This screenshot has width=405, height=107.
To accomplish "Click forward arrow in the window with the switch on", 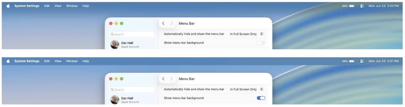I will (x=171, y=79).
